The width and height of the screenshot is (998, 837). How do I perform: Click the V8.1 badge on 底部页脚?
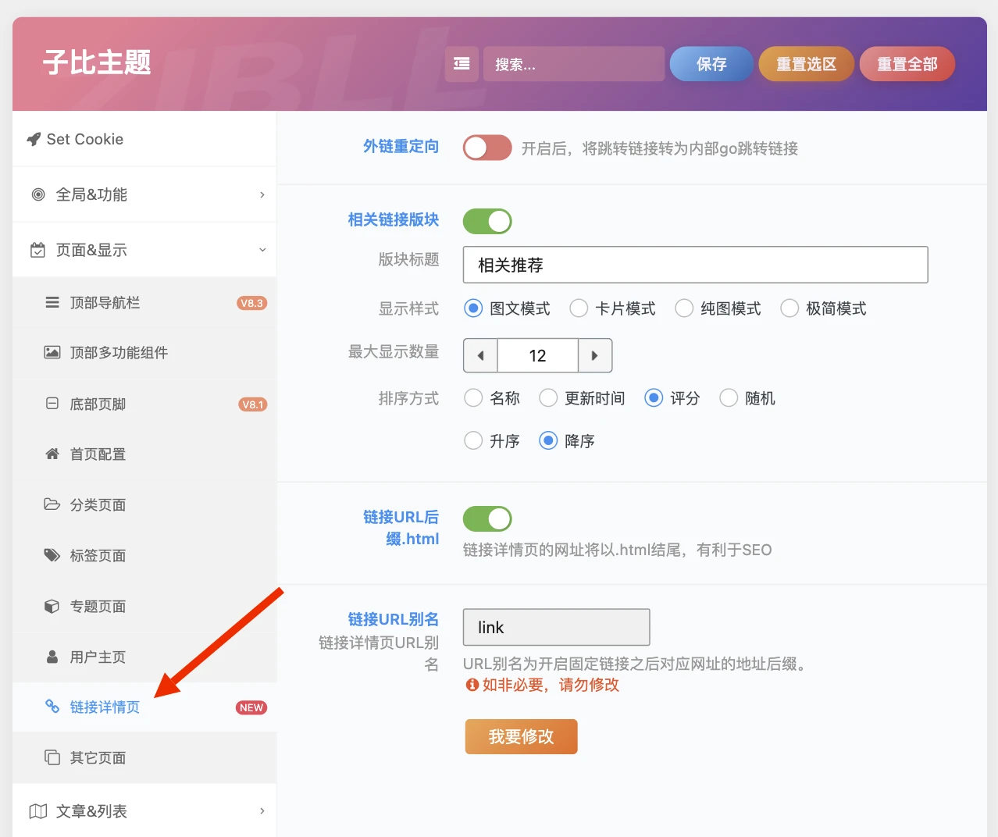(x=252, y=404)
